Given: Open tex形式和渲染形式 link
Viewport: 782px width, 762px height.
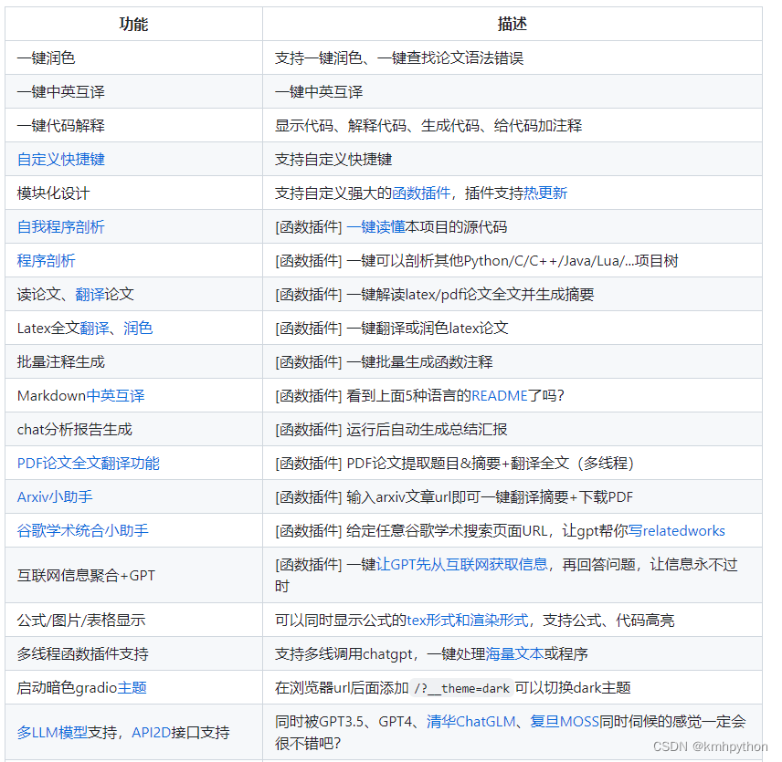Looking at the screenshot, I should point(468,621).
